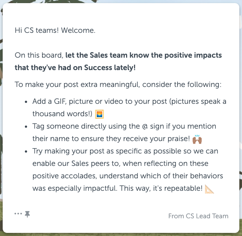Click the 'This way, it's repeatable!' sentence
Image resolution: width=242 pixels, height=236 pixels.
[161, 189]
